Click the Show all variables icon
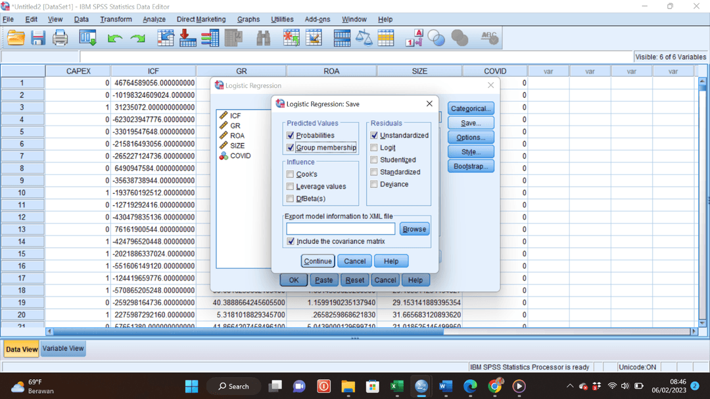This screenshot has height=399, width=710. coord(460,38)
